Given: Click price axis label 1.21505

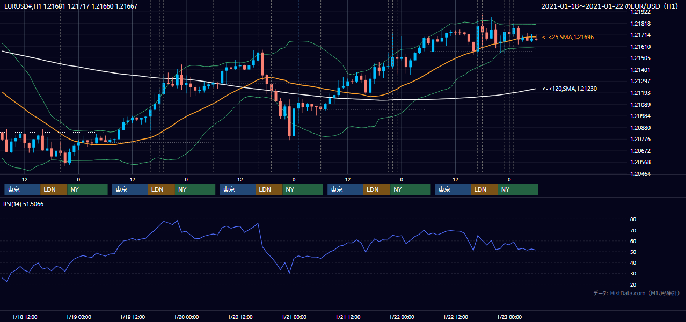Looking at the screenshot, I should 640,58.
